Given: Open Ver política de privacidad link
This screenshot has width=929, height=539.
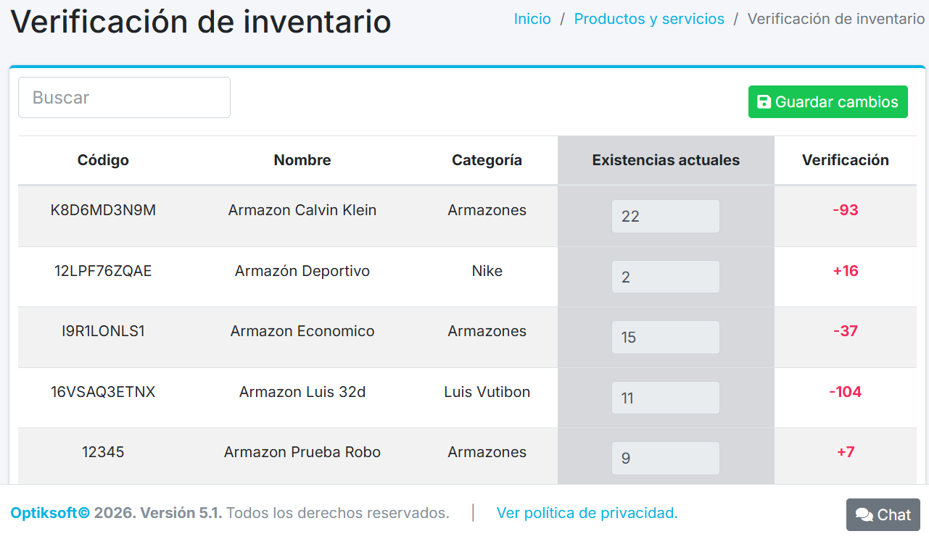Looking at the screenshot, I should point(587,513).
